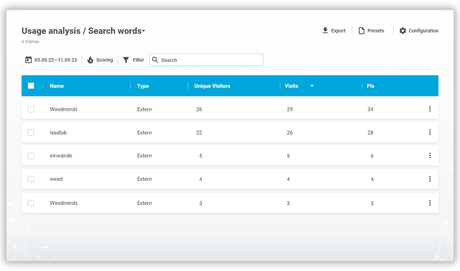The height and width of the screenshot is (271, 460).
Task: Click into the Search input field
Action: click(x=206, y=60)
